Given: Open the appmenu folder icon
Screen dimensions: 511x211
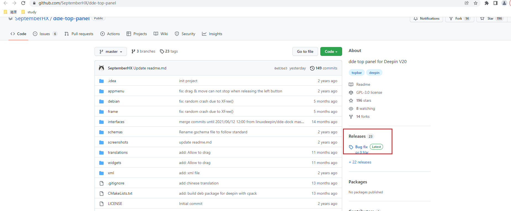Looking at the screenshot, I should (x=101, y=91).
